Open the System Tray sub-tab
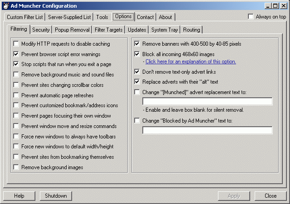The width and height of the screenshot is (290, 204). pos(164,30)
